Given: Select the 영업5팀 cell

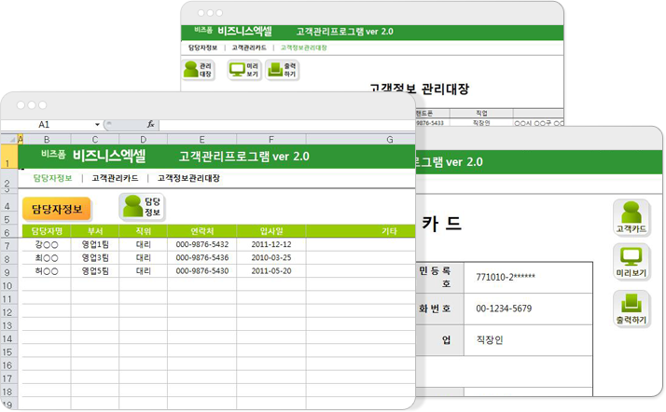Looking at the screenshot, I should click(x=95, y=271).
